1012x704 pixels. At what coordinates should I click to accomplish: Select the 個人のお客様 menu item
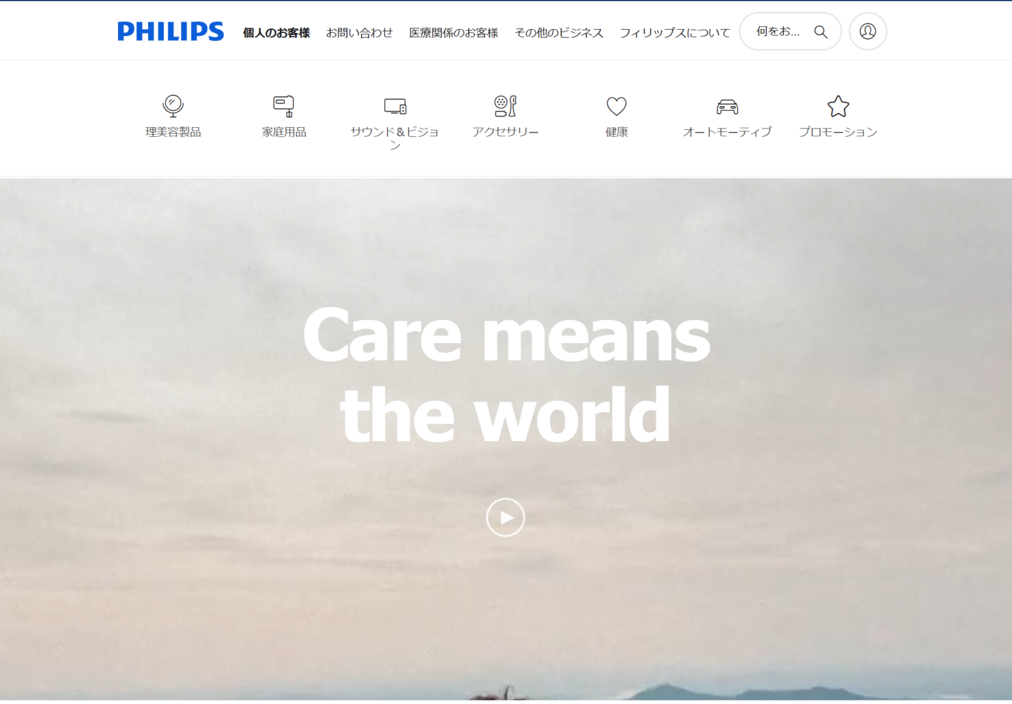coord(276,32)
